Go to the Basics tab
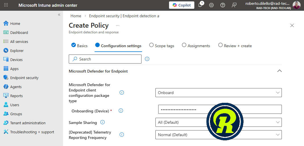304x146 pixels. click(79, 46)
